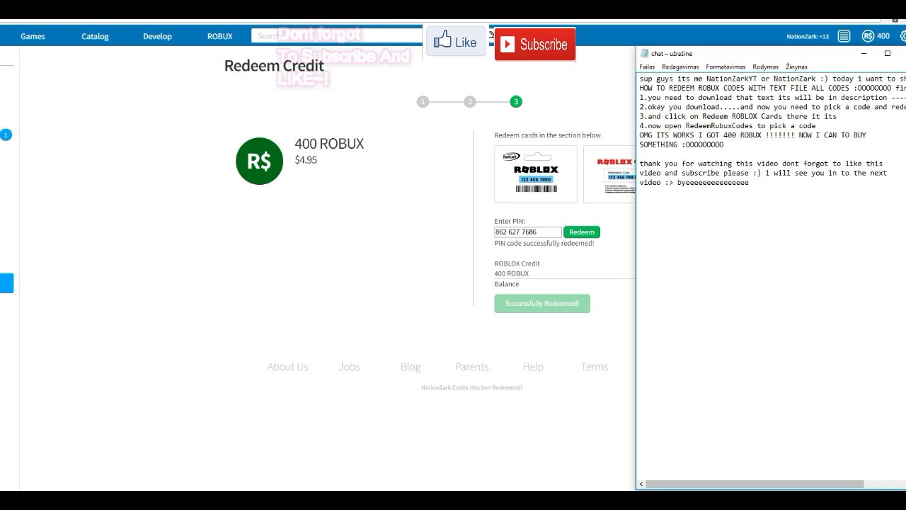Click the '4.now open RedeemRubuxCodes' line
This screenshot has height=510, width=906.
728,126
